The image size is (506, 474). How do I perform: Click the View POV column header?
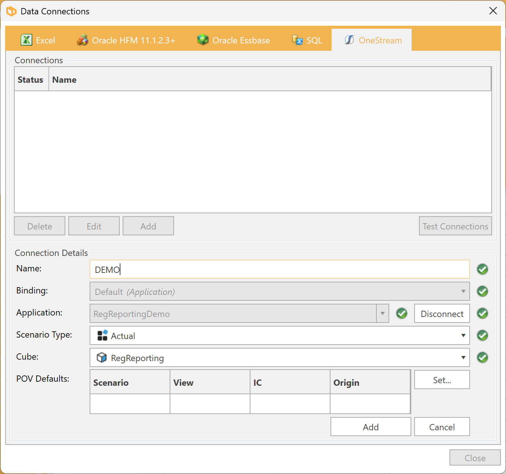[210, 382]
